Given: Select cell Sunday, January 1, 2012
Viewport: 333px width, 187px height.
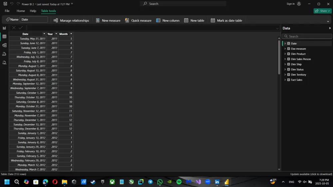Looking at the screenshot, I should pos(28,133).
